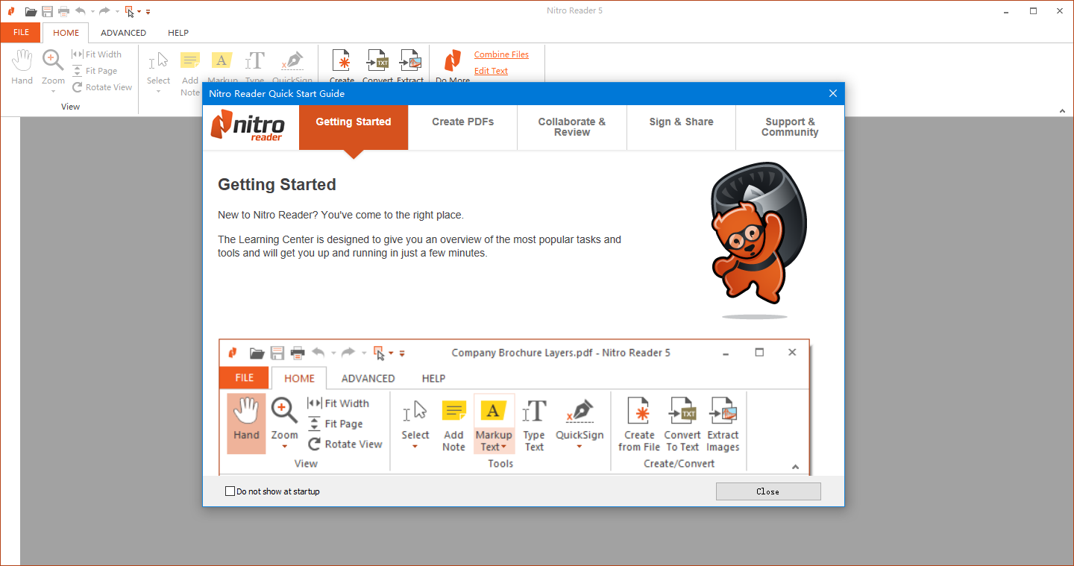Select the Getting Started guide tab
This screenshot has height=566, width=1074.
354,128
